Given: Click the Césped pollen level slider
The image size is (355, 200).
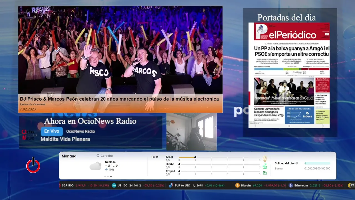Looking at the screenshot, I should click(x=219, y=171).
